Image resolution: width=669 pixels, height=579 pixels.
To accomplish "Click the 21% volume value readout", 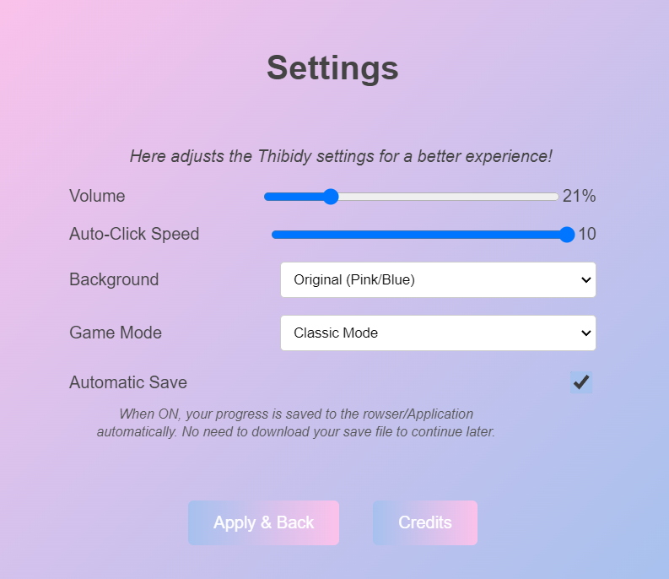I will (580, 196).
